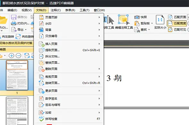Rotate page with 向左旋转
The image size is (189, 125).
[x=7, y=37]
